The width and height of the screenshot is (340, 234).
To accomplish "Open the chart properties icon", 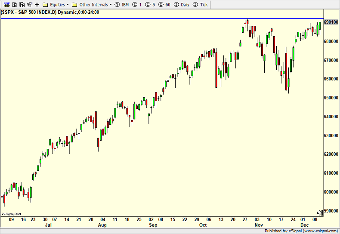I will point(29,5).
